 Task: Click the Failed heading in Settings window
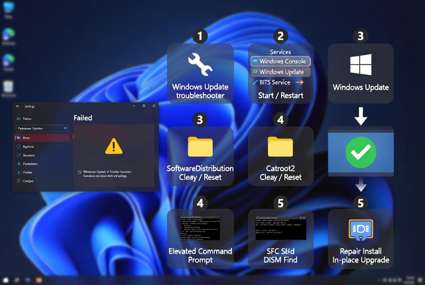(83, 118)
